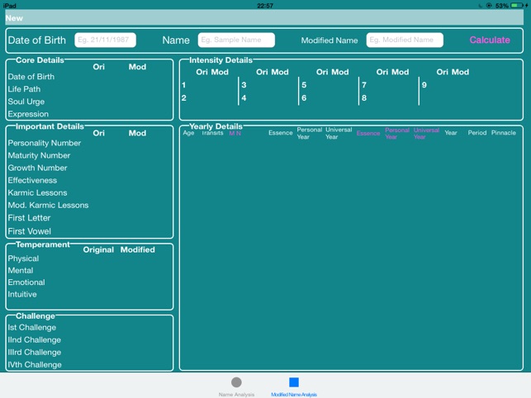
Task: Click the Maturity Number label
Action: 39,155
